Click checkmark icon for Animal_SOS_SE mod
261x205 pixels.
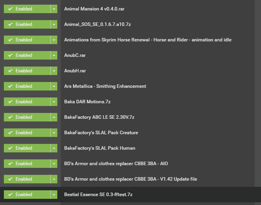[x=10, y=24]
